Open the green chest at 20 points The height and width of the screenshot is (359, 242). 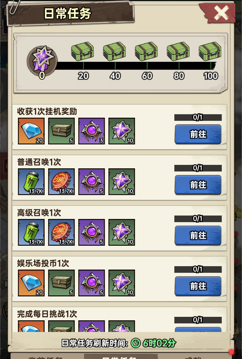click(82, 52)
